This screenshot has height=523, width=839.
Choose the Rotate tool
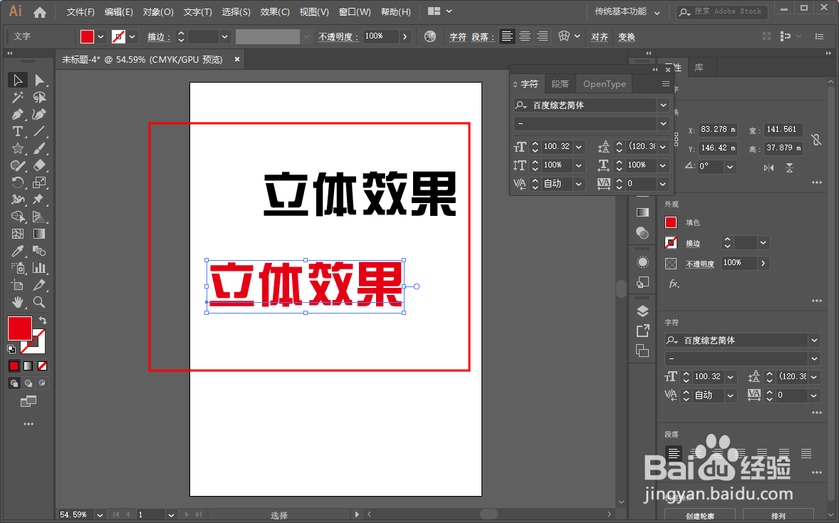click(x=18, y=182)
